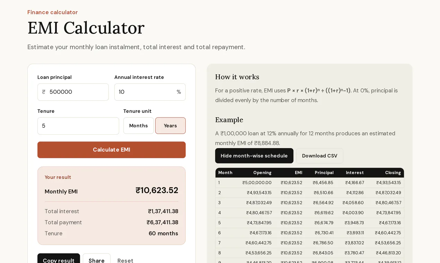Click interest ₹3,837.02 in month 7
This screenshot has width=440, height=263.
[354, 243]
